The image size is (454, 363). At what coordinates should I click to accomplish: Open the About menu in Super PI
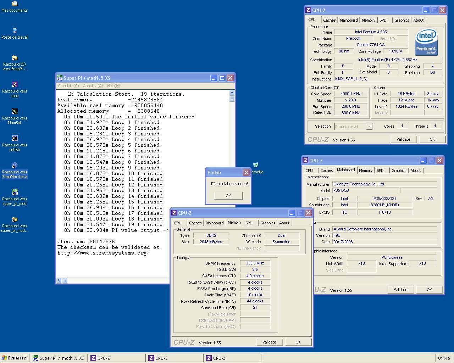(93, 86)
